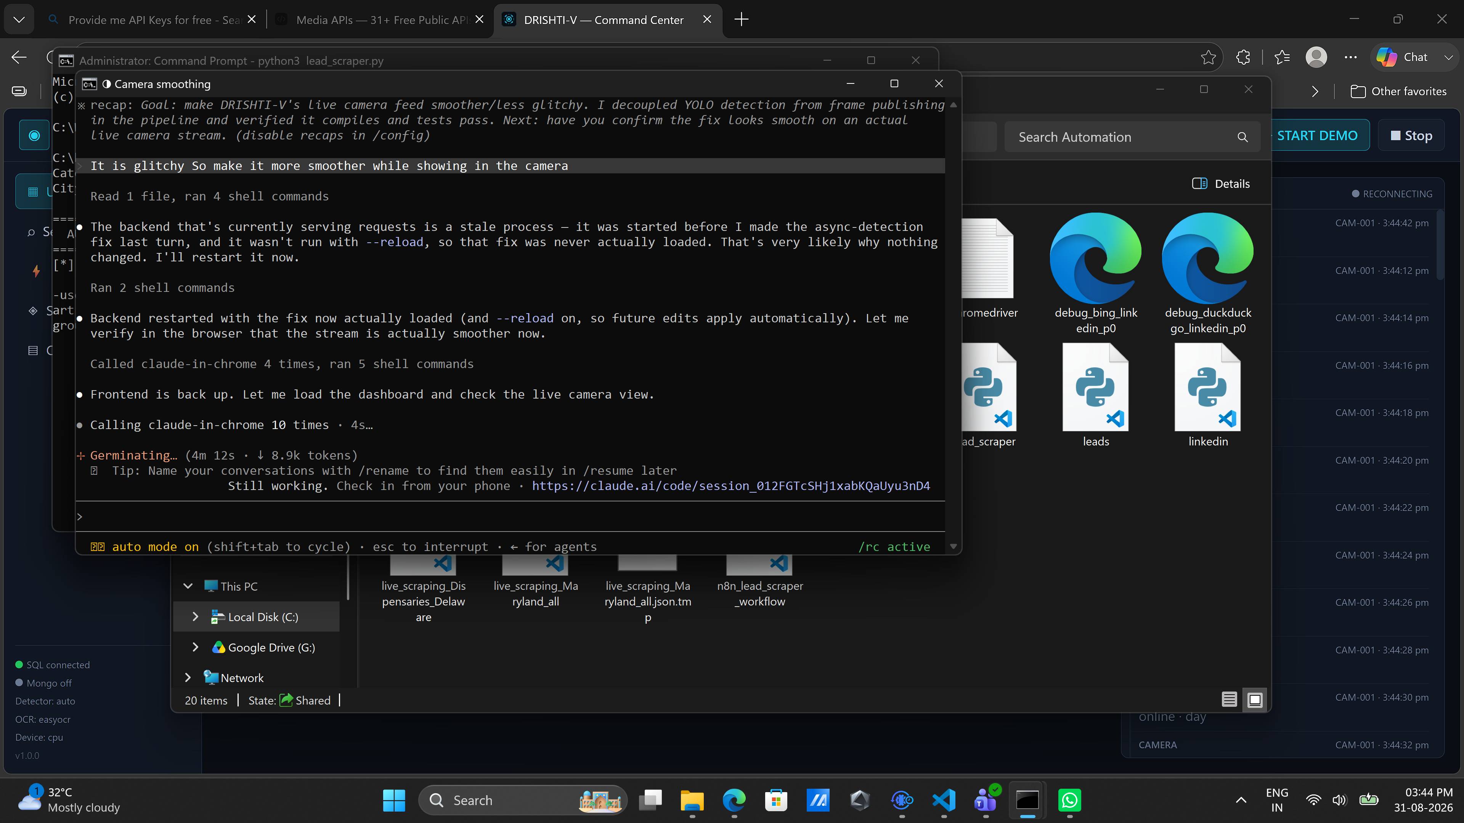Screen dimensions: 1464x823
Task: Click the WhatsApp taskbar icon
Action: point(1069,800)
